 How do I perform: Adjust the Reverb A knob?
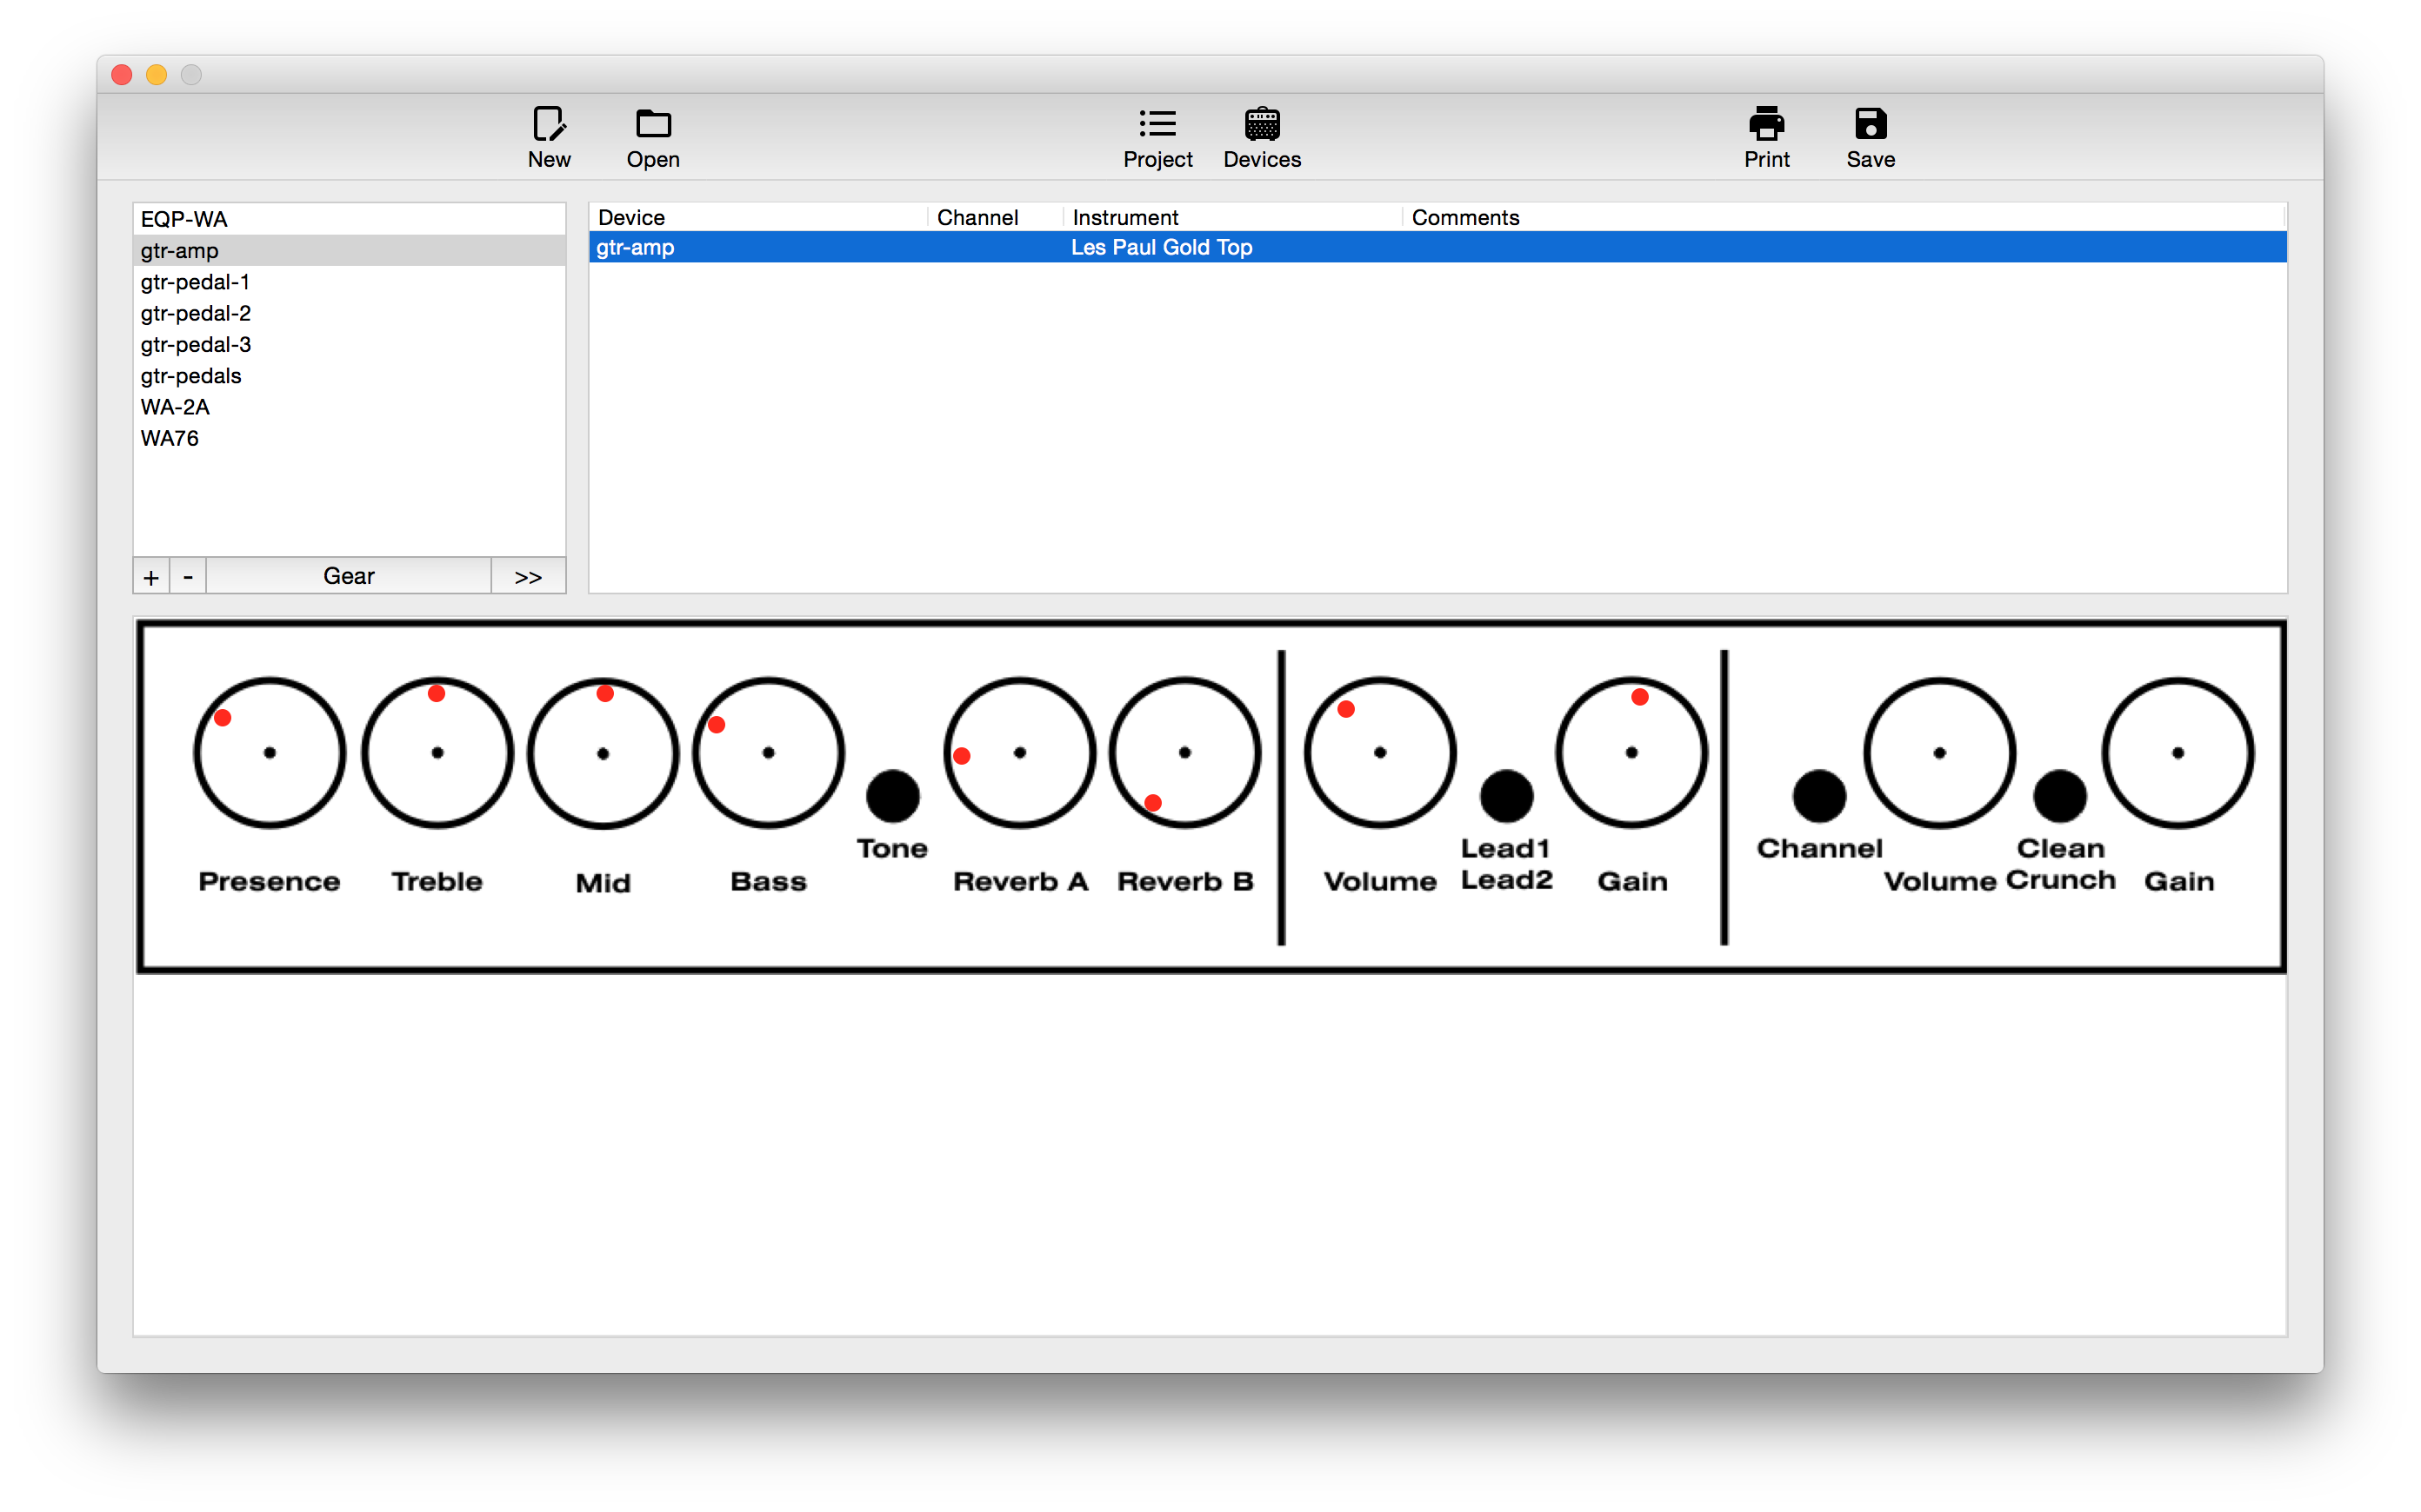point(1020,753)
